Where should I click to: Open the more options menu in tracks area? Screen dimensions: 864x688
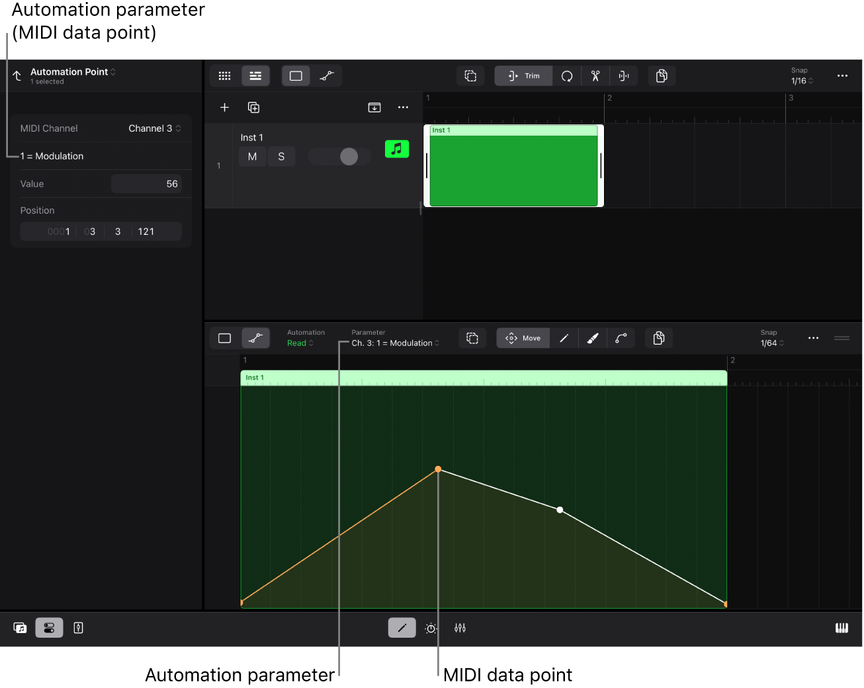[x=403, y=107]
